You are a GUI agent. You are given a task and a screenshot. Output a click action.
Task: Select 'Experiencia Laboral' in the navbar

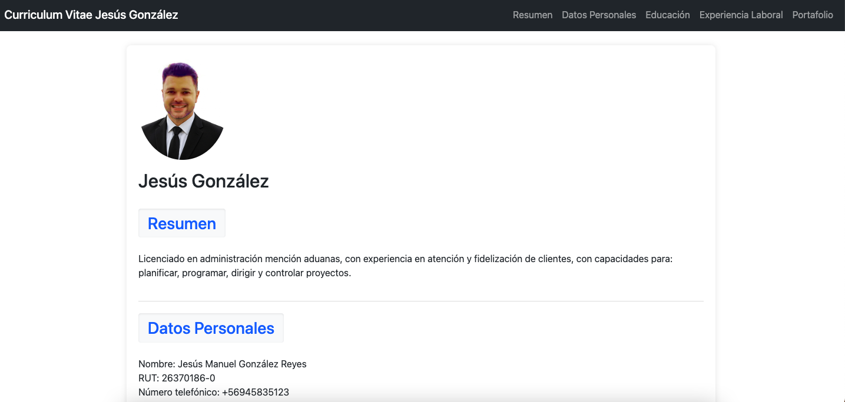(x=741, y=15)
